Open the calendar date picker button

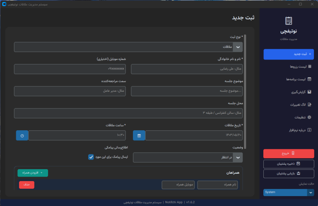coord(139,136)
